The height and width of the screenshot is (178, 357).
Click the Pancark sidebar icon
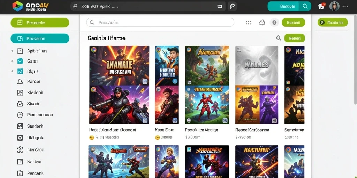pos(20,173)
